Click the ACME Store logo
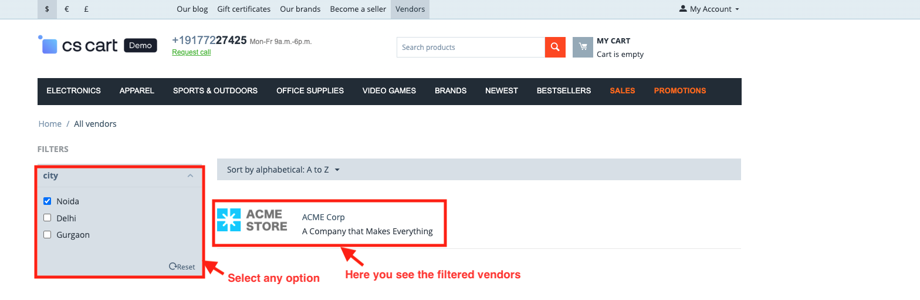Viewport: 920px width, 300px height. point(252,220)
